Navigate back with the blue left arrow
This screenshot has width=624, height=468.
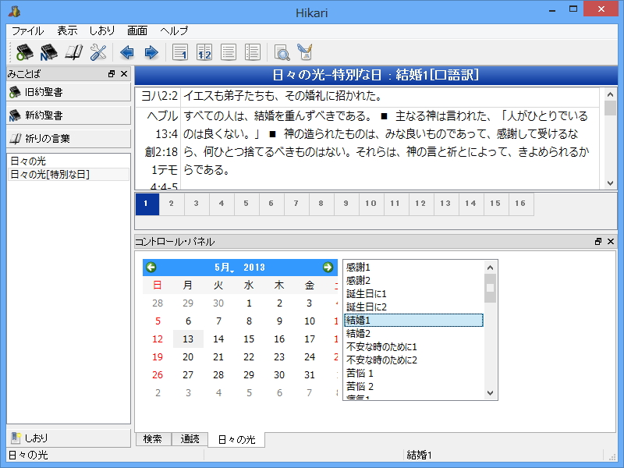pos(126,52)
